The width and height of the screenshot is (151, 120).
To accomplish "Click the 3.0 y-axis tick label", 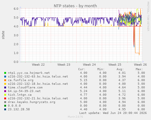I will (x=16, y=35).
